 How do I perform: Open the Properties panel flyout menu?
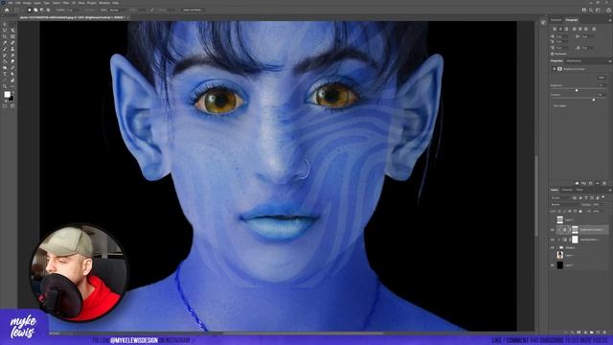coord(610,61)
